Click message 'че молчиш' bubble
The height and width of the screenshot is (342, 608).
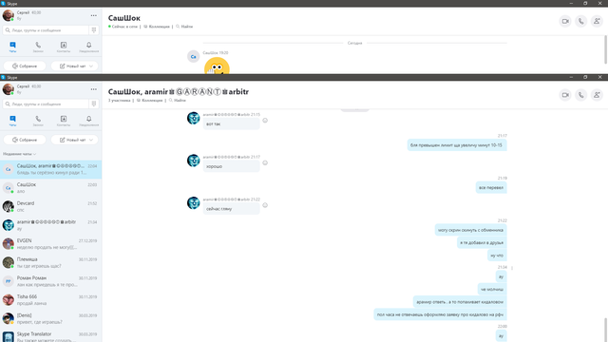[x=492, y=289]
